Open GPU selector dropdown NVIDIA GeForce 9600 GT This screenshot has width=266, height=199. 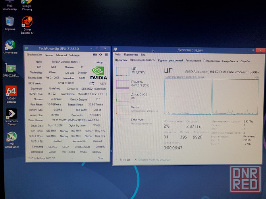point(50,158)
